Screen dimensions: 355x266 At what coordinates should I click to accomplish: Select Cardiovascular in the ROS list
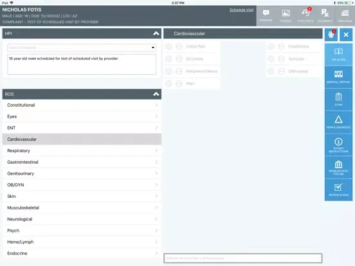click(82, 139)
